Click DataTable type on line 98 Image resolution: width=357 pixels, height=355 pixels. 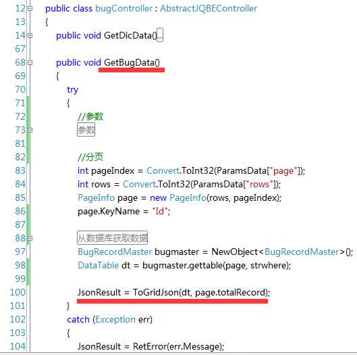point(98,265)
